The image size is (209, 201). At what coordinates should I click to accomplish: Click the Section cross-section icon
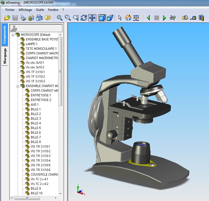pos(201,18)
